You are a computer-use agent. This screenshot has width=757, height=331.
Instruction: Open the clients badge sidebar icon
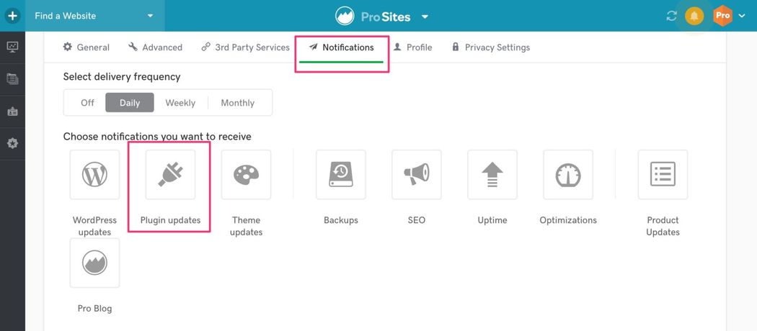12,112
